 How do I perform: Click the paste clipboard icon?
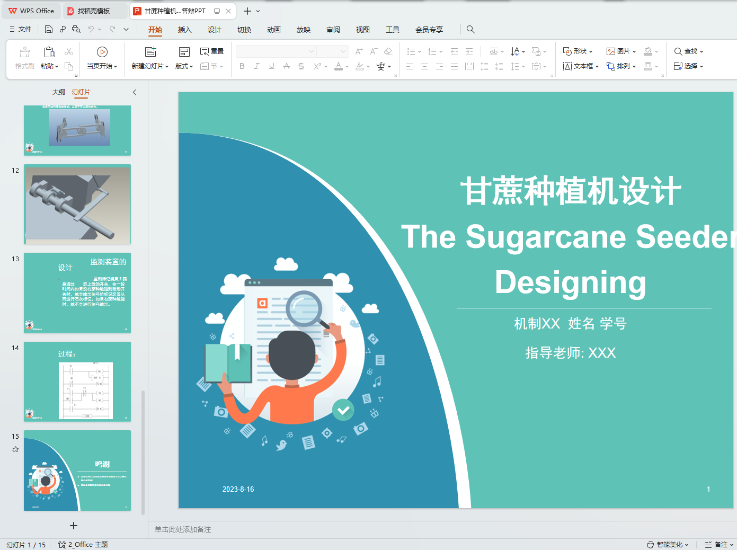(49, 52)
